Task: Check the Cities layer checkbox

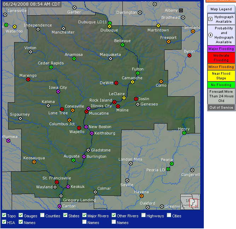Action: [x=169, y=215]
